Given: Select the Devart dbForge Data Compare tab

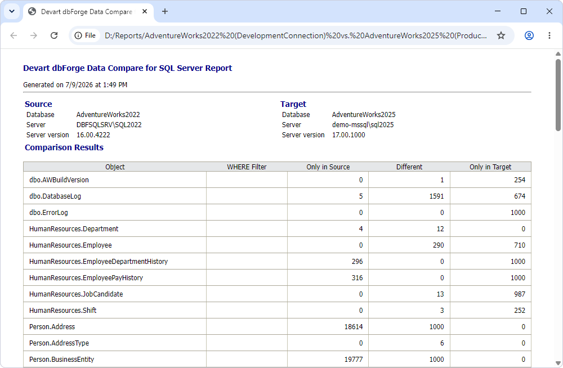Looking at the screenshot, I should (88, 12).
